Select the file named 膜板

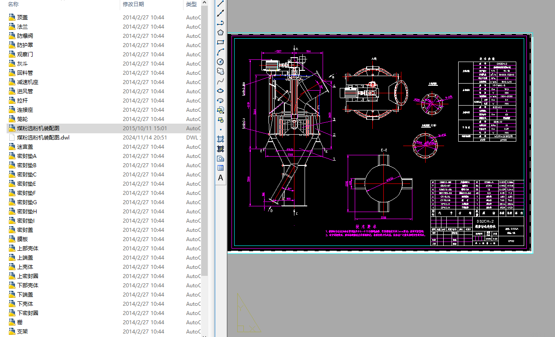pos(22,239)
